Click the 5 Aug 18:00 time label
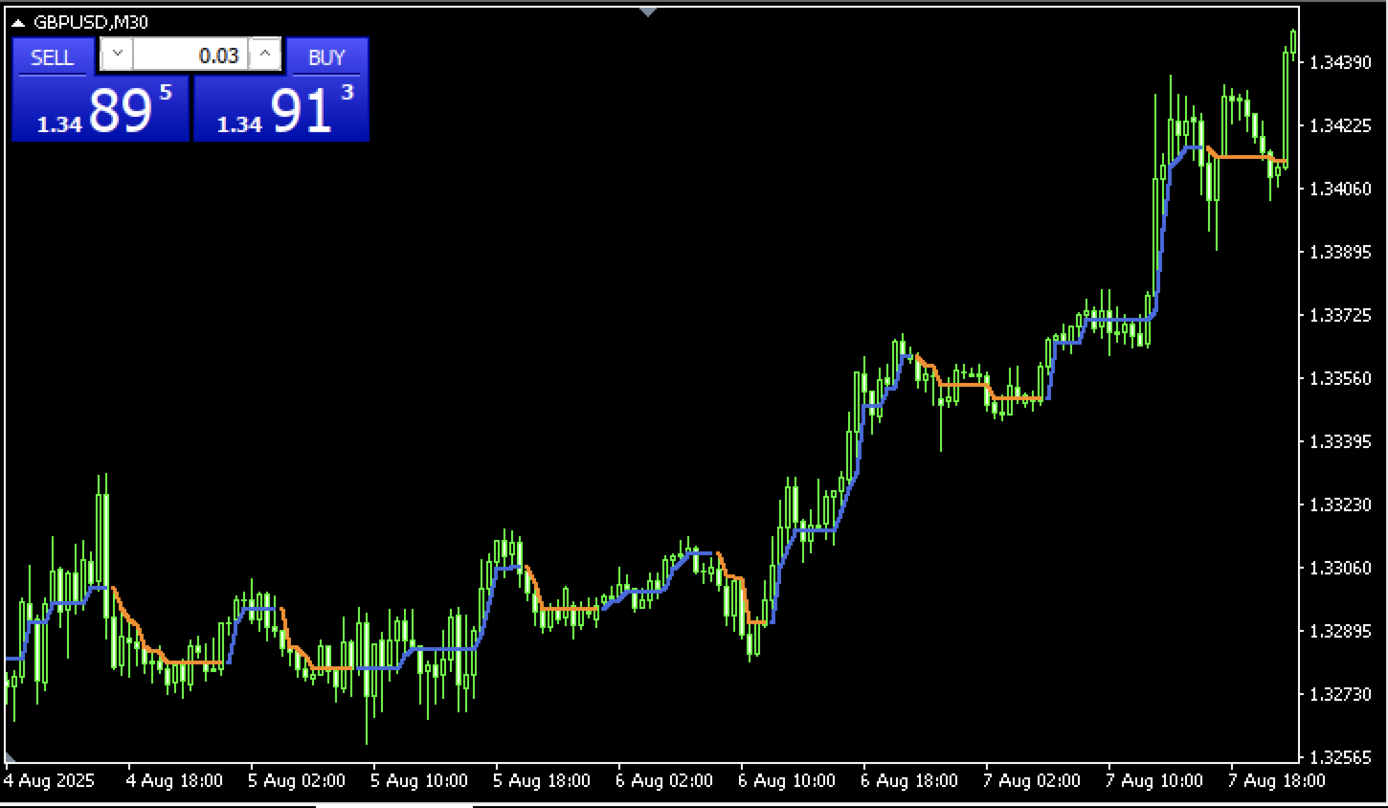The image size is (1388, 808). pos(542,780)
